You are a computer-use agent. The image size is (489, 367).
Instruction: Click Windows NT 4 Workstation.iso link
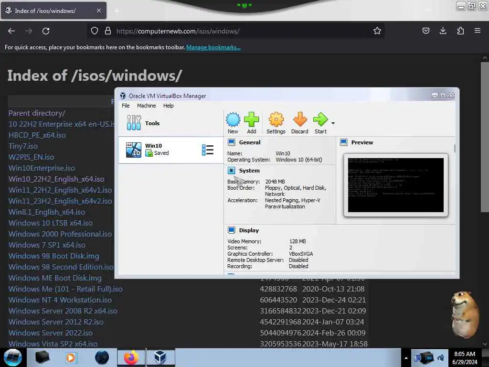click(x=60, y=300)
